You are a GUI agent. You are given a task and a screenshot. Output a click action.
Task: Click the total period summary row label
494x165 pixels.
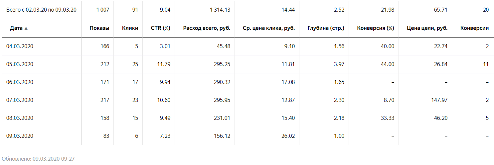pos(41,10)
